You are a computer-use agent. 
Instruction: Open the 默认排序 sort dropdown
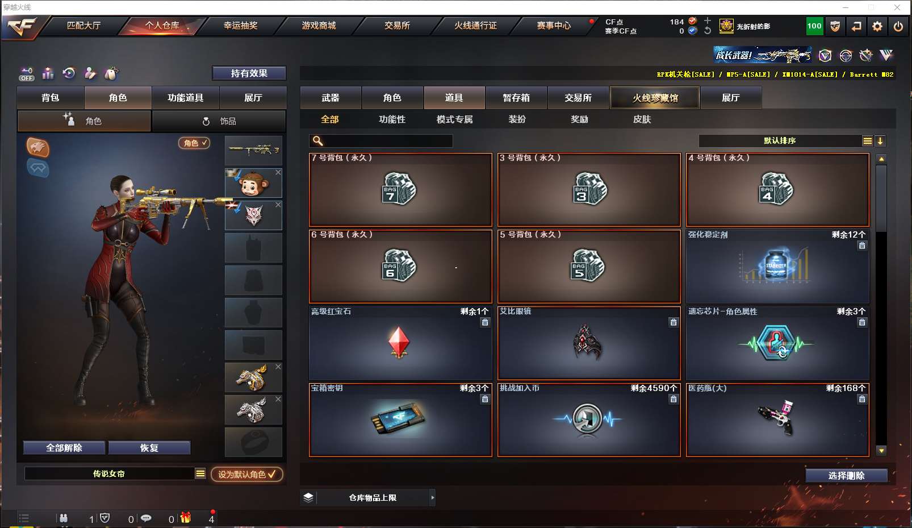click(x=780, y=140)
